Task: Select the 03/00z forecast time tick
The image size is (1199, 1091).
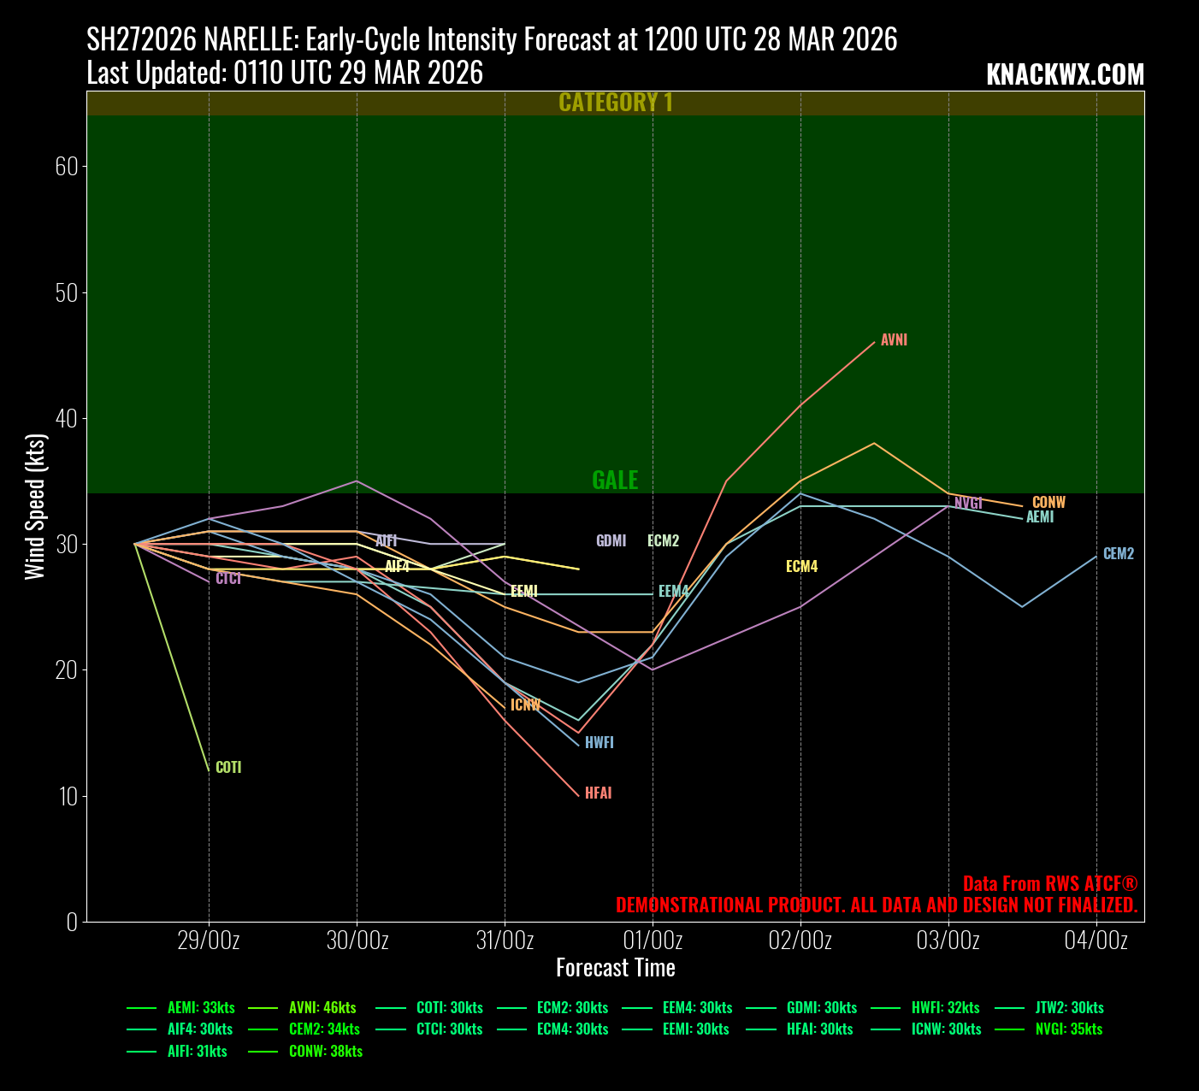Action: point(948,941)
